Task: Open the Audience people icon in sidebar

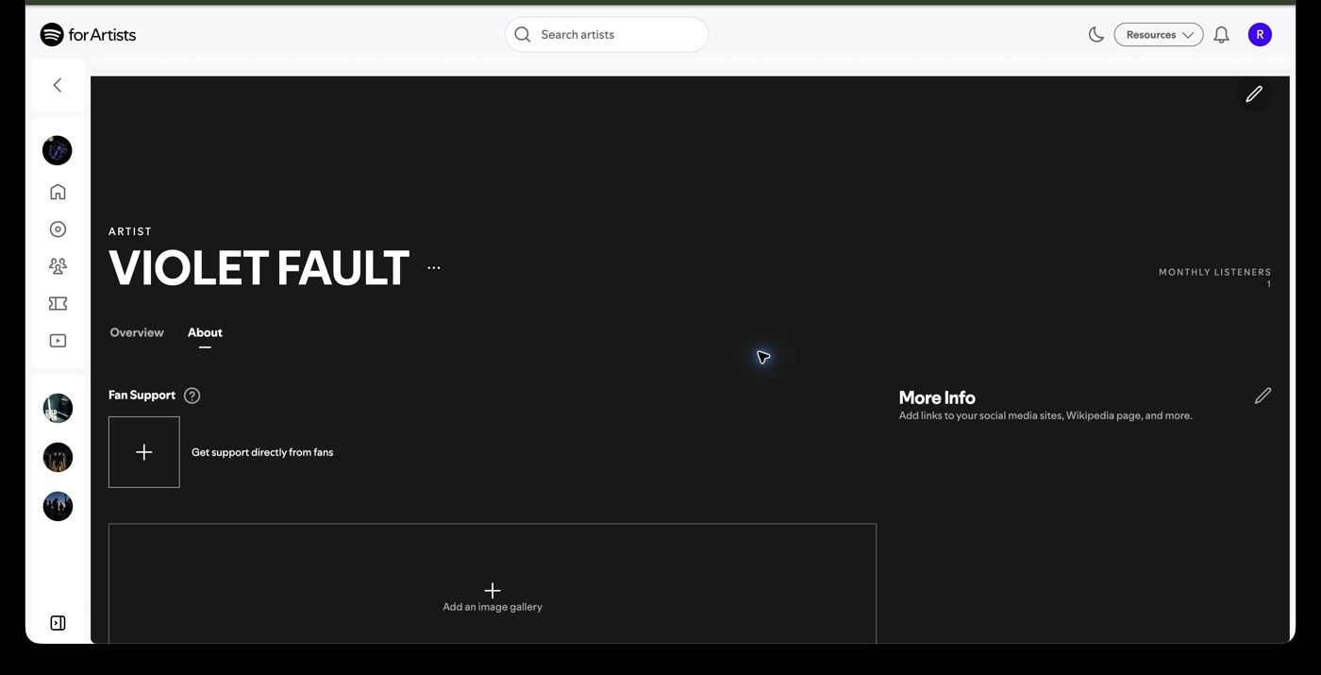Action: coord(58,266)
